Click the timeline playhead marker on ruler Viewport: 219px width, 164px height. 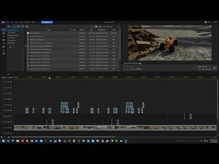click(x=49, y=78)
